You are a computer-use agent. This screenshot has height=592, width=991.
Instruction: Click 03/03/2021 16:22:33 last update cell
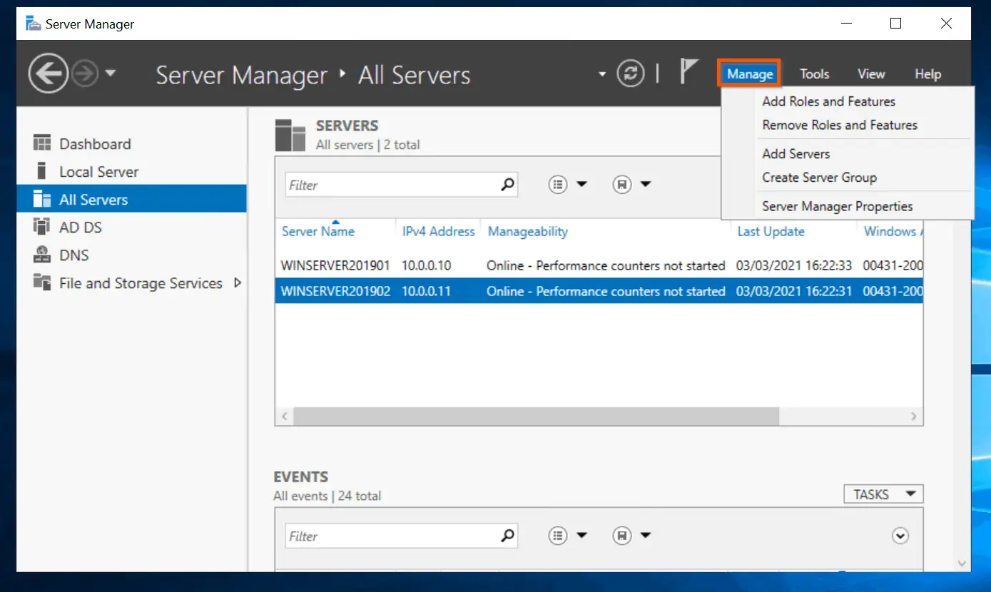pos(793,265)
